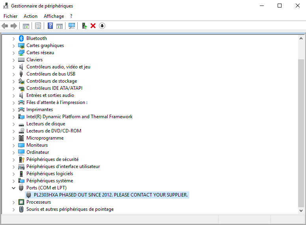Viewport: 306px width, 225px height.
Task: Select the Processeurs category
Action: click(38, 202)
